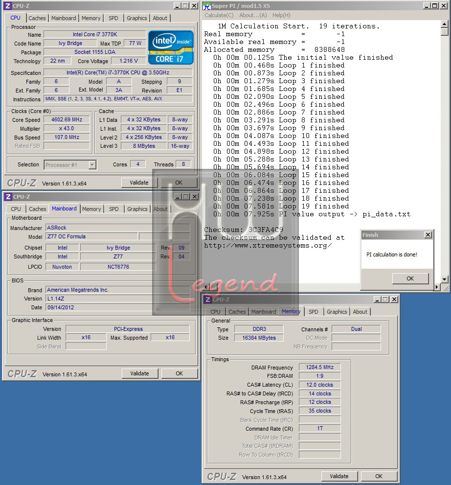Click the 'Intel Core i7 3770K' name field
Screen dimensions: 451x485
pos(94,34)
